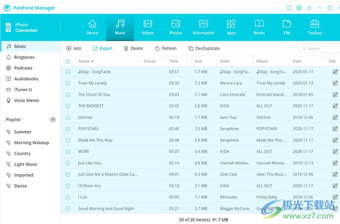Screen dimensions: 340x224
Task: Sort by Name column dropdown arrow
Action: click(92, 61)
